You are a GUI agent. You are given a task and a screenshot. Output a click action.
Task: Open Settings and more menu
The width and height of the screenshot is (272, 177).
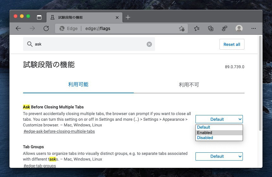pyautogui.click(x=254, y=28)
